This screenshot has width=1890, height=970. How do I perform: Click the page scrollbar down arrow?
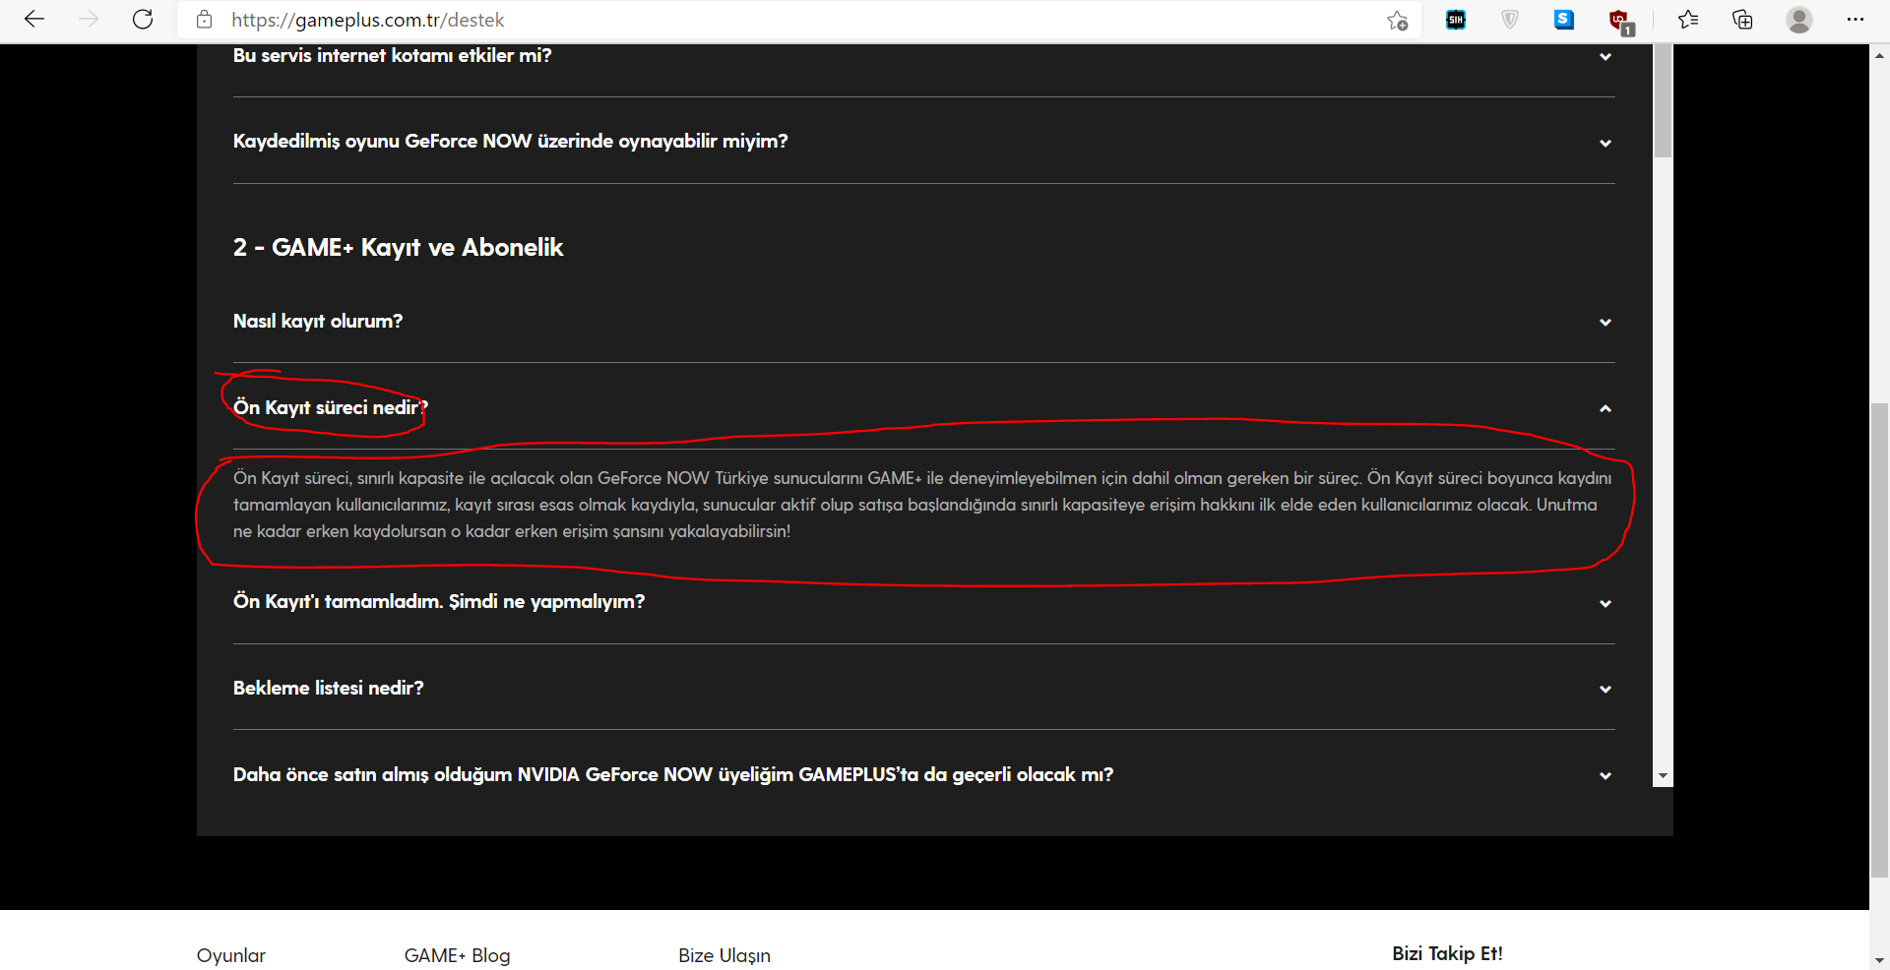(1879, 959)
